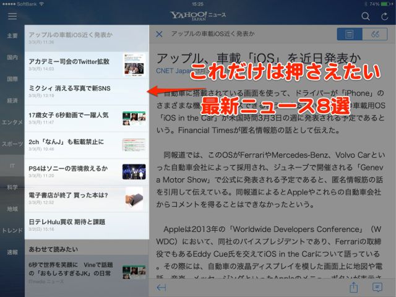Open the hamburger menu

(x=12, y=16)
